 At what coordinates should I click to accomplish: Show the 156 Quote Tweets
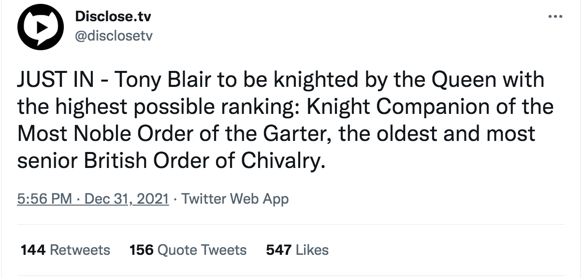tap(188, 250)
